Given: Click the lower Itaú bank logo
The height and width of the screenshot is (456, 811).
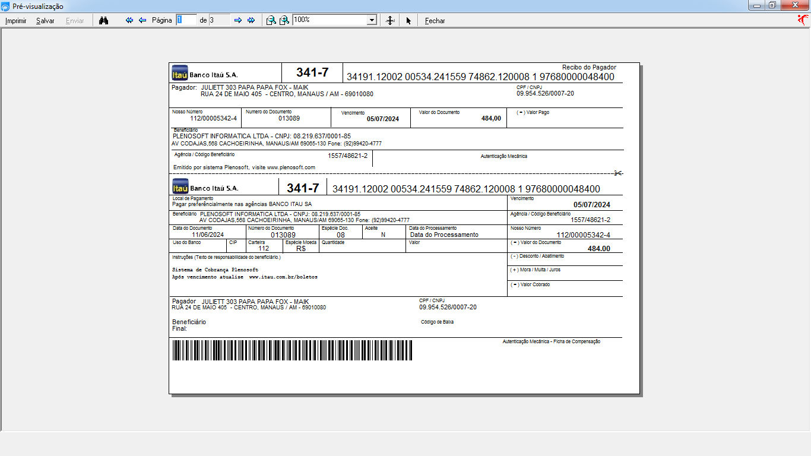Looking at the screenshot, I should coord(180,186).
